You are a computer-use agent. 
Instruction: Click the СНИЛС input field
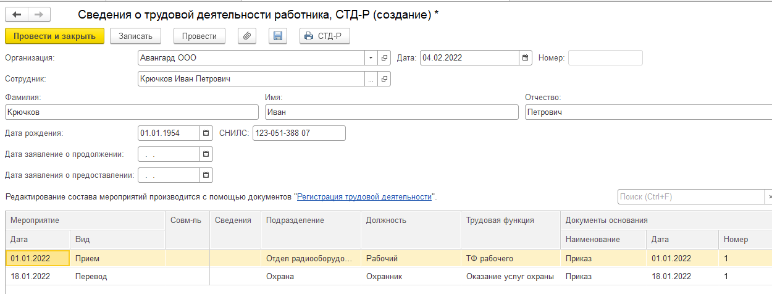(x=299, y=133)
